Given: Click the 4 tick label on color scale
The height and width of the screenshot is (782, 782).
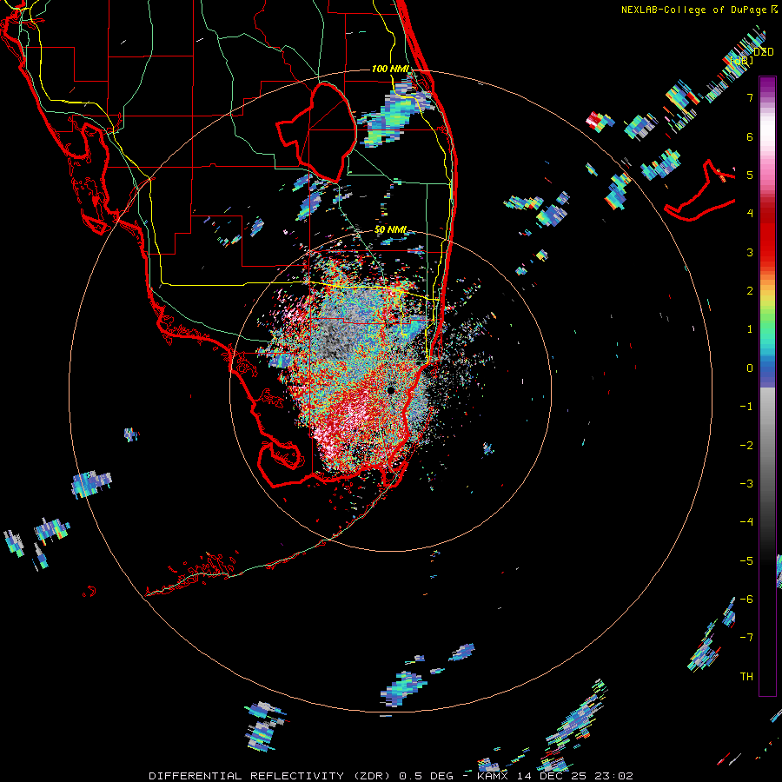Looking at the screenshot, I should [x=750, y=214].
